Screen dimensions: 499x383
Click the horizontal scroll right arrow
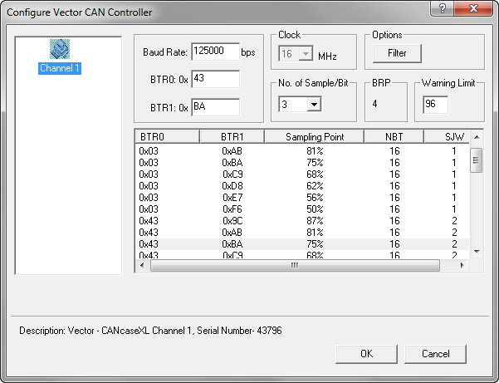click(x=462, y=265)
